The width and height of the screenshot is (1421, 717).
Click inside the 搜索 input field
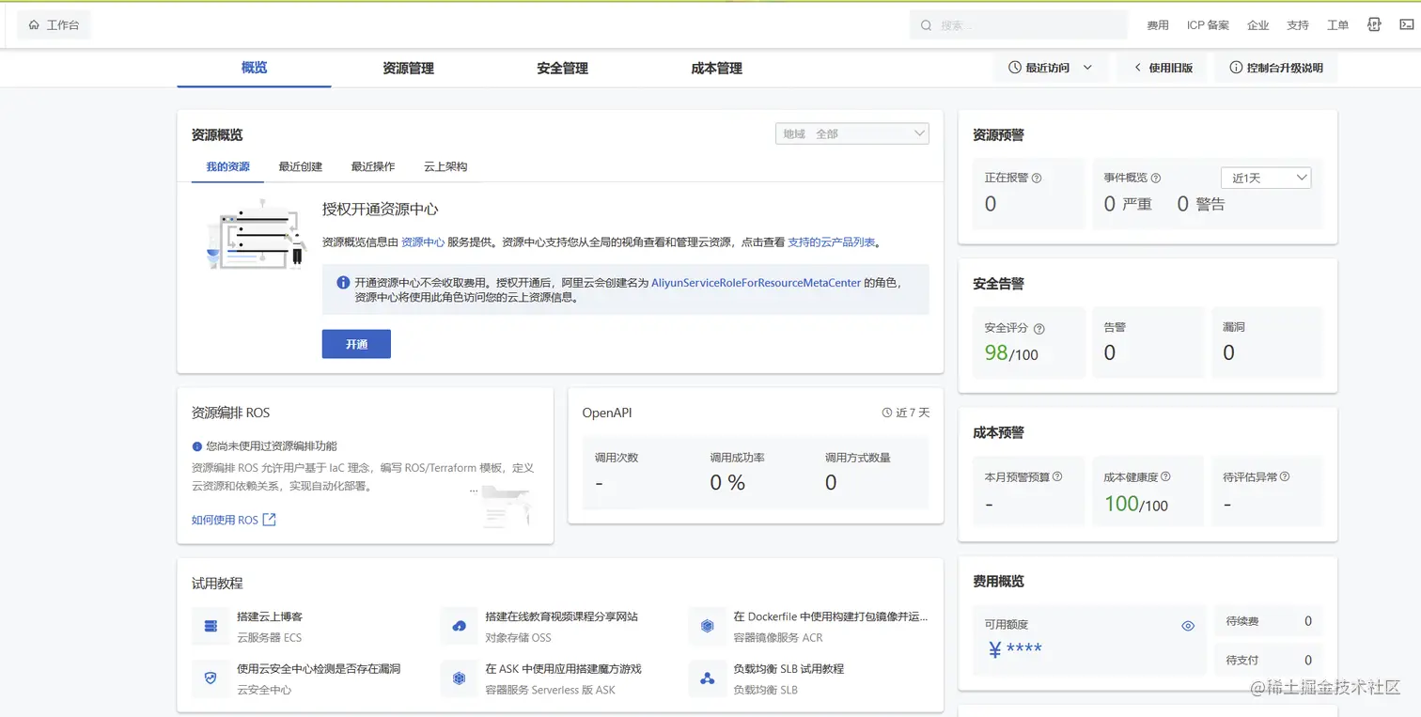point(1019,25)
